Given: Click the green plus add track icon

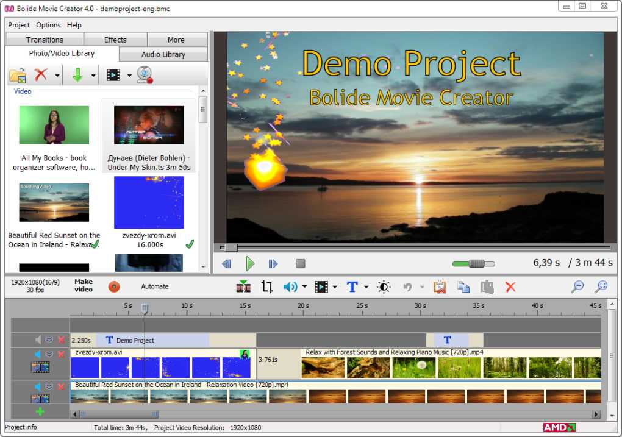Looking at the screenshot, I should point(40,411).
